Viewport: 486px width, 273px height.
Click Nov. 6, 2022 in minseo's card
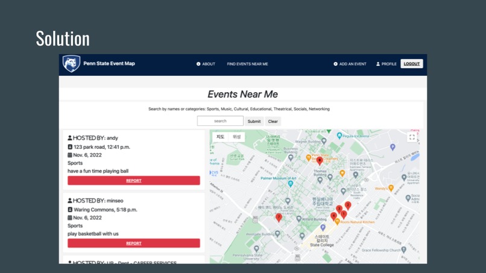87,218
